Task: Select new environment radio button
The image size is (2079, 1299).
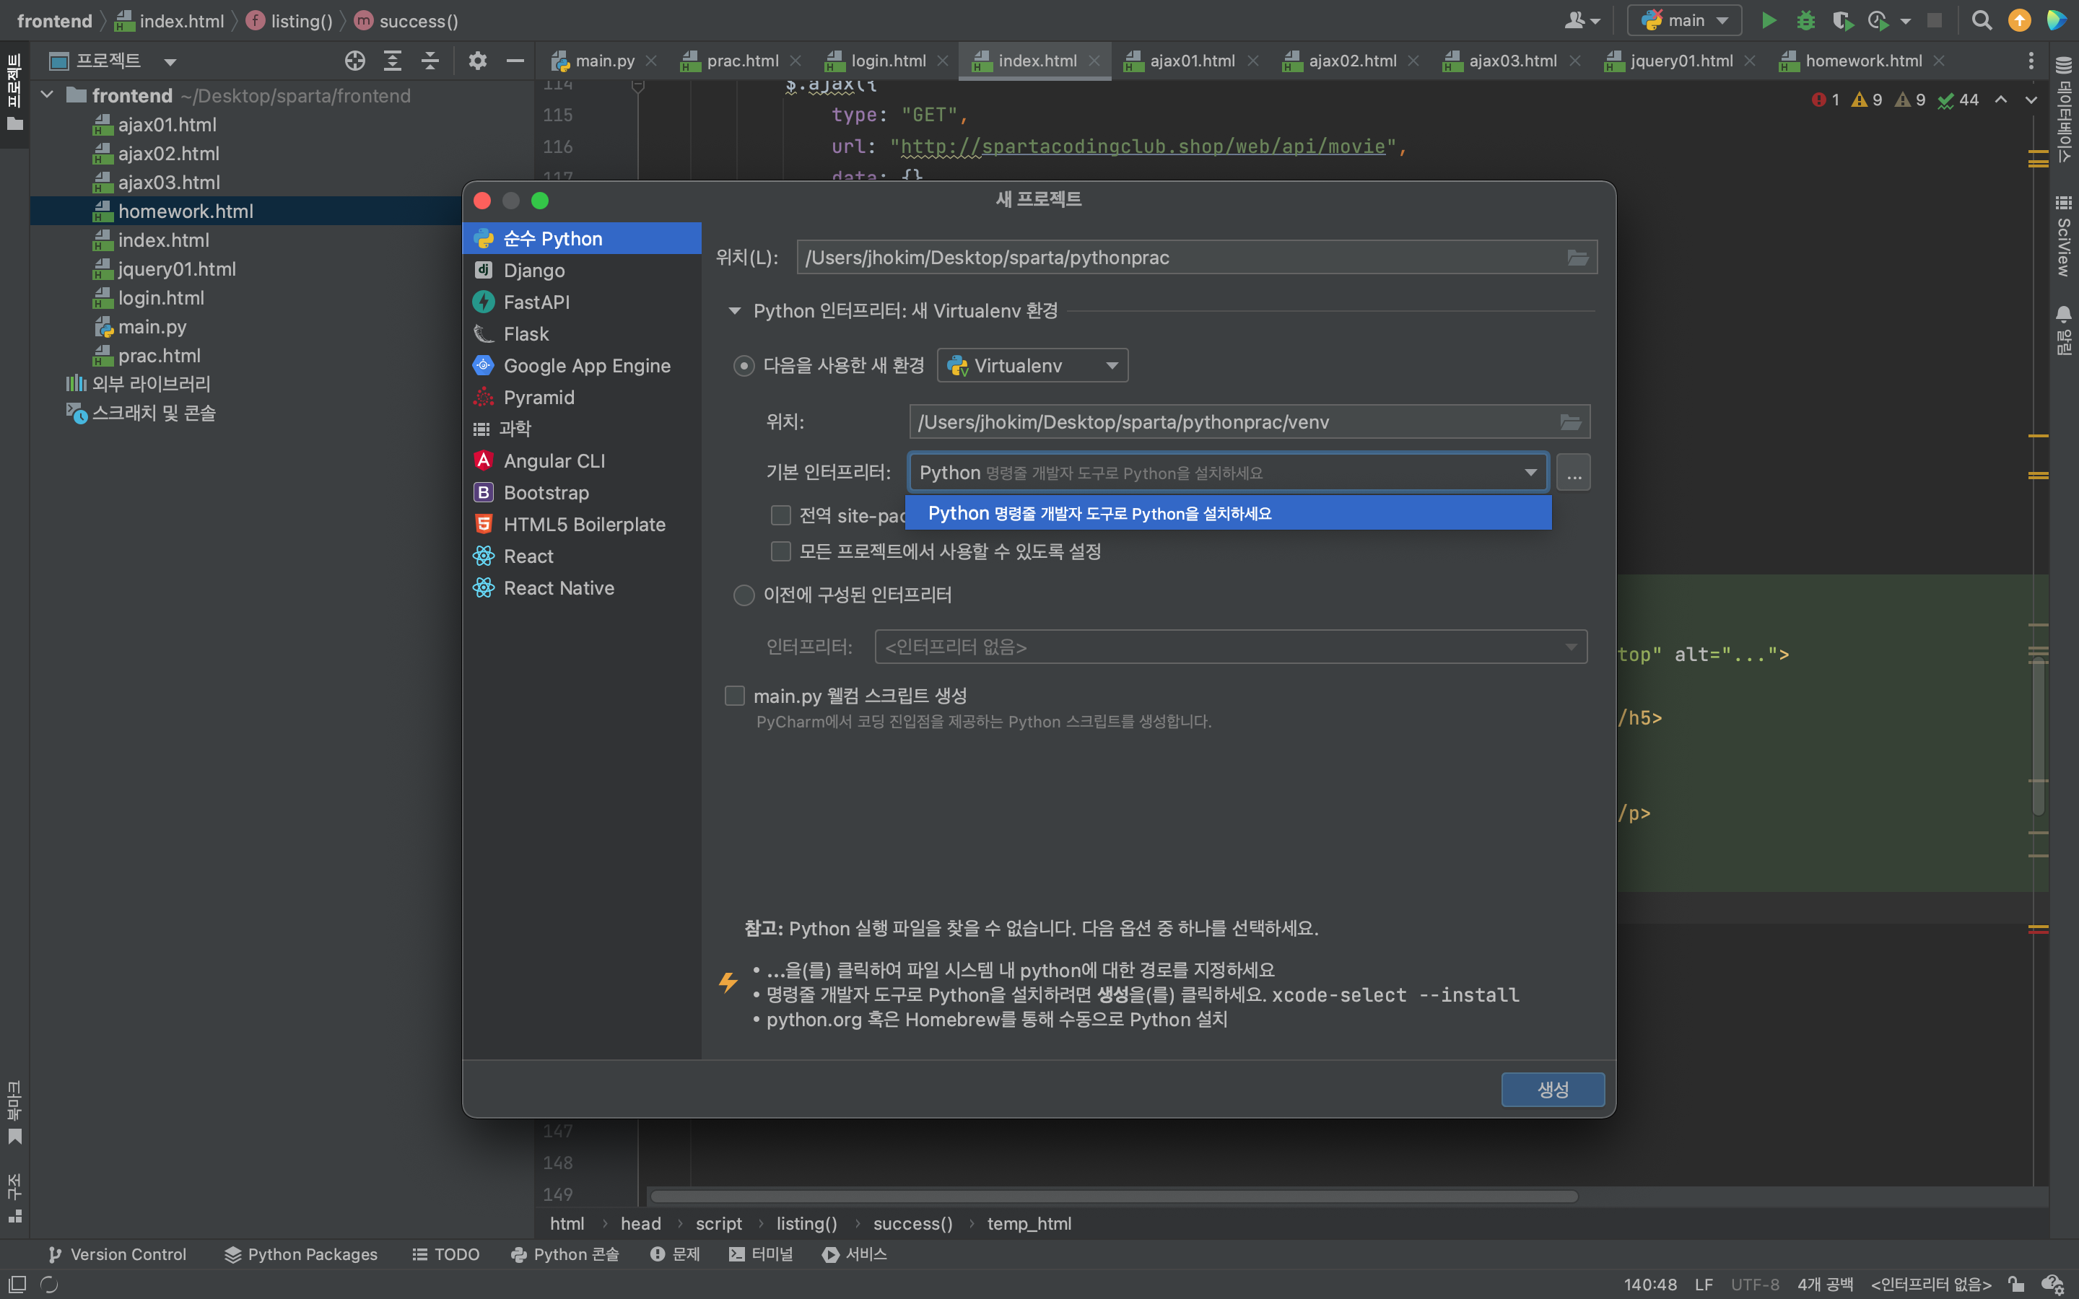Action: (744, 366)
